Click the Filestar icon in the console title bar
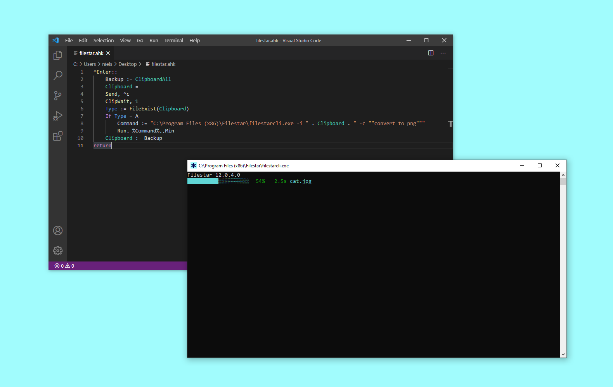 (x=193, y=165)
